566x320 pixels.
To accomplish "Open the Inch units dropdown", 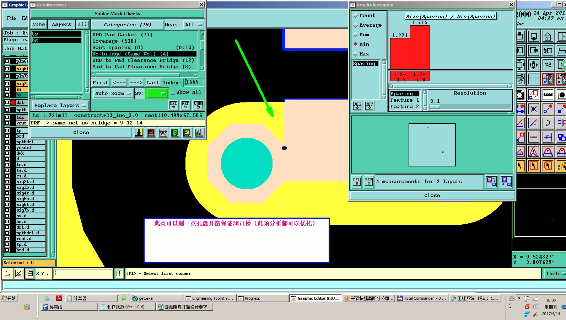I will (555, 273).
